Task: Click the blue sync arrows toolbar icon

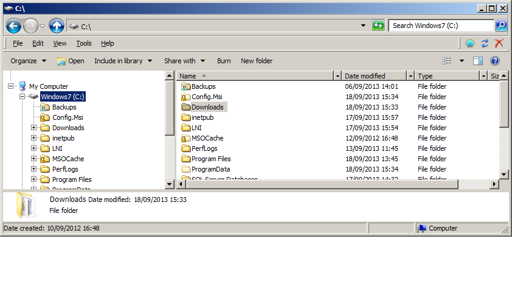Action: click(x=485, y=43)
